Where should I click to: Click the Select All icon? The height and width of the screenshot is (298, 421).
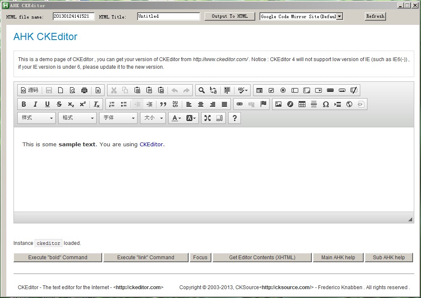227,90
